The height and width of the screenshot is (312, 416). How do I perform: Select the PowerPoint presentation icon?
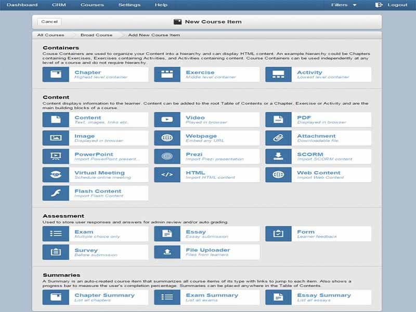click(56, 156)
